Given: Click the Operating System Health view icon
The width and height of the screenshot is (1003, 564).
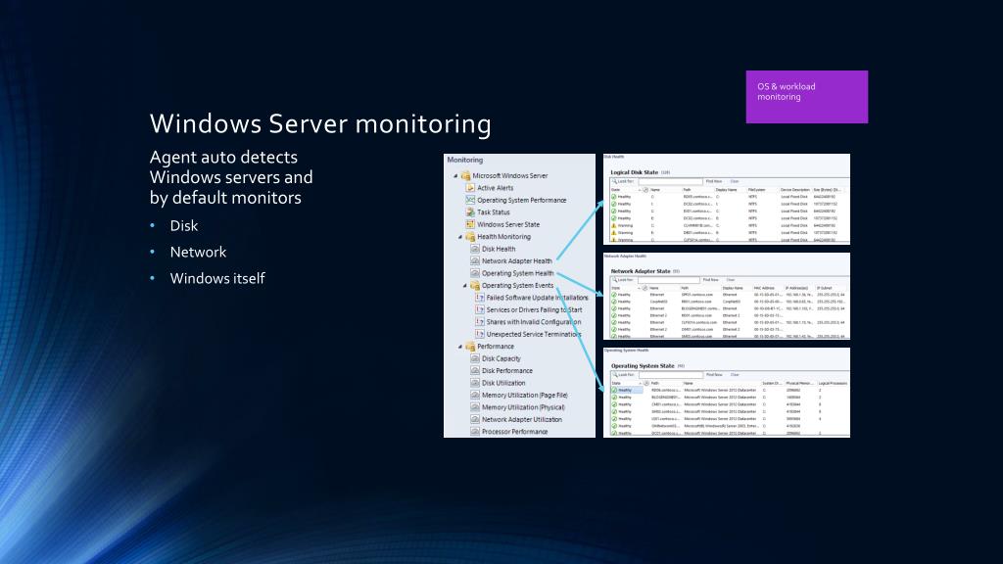Looking at the screenshot, I should coord(475,273).
